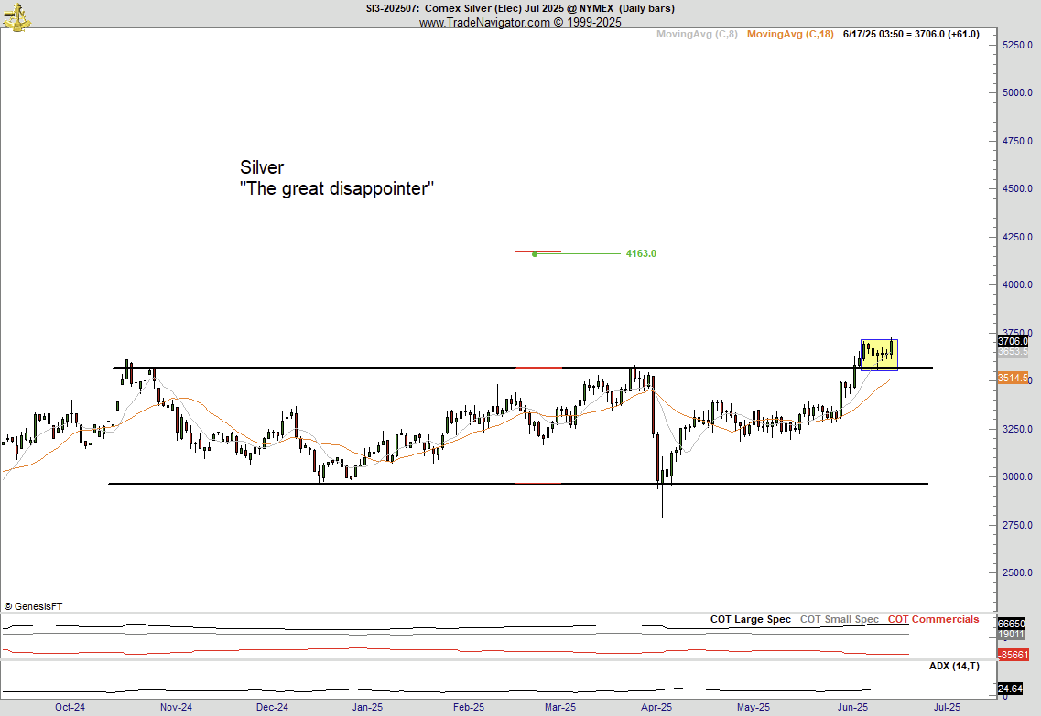Click the MovingAvg (C,8) legend label
Viewport: 1041px width, 716px height.
[x=697, y=34]
